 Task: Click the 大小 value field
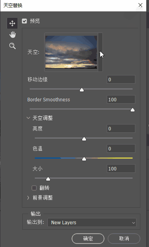(x=121, y=168)
